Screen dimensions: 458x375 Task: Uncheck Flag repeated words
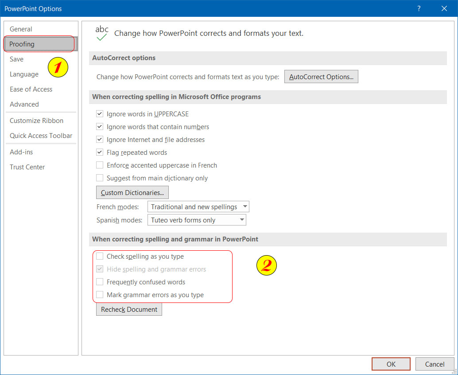point(100,153)
